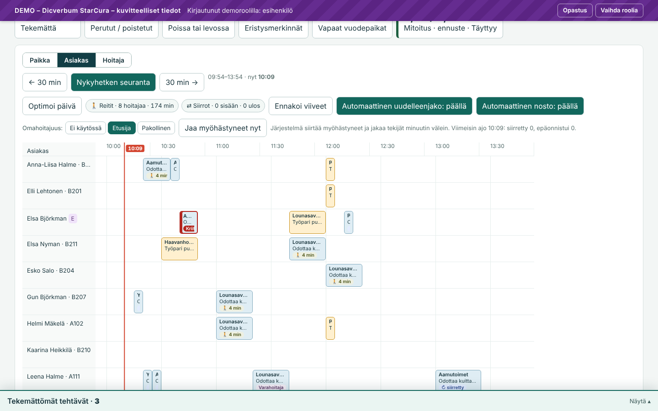The height and width of the screenshot is (411, 658).
Task: Open Anna-Liisa Halme's Aamut… task card
Action: tap(157, 169)
